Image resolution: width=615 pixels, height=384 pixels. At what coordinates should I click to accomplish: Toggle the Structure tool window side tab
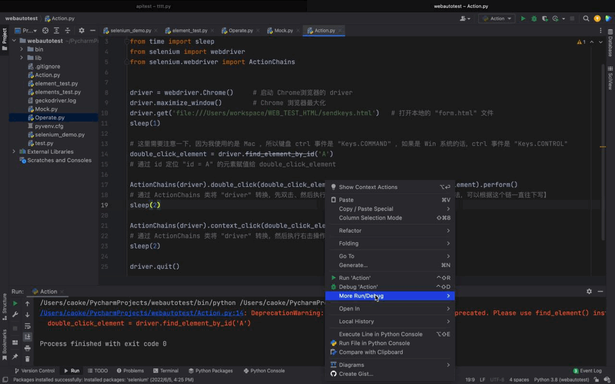pos(4,307)
